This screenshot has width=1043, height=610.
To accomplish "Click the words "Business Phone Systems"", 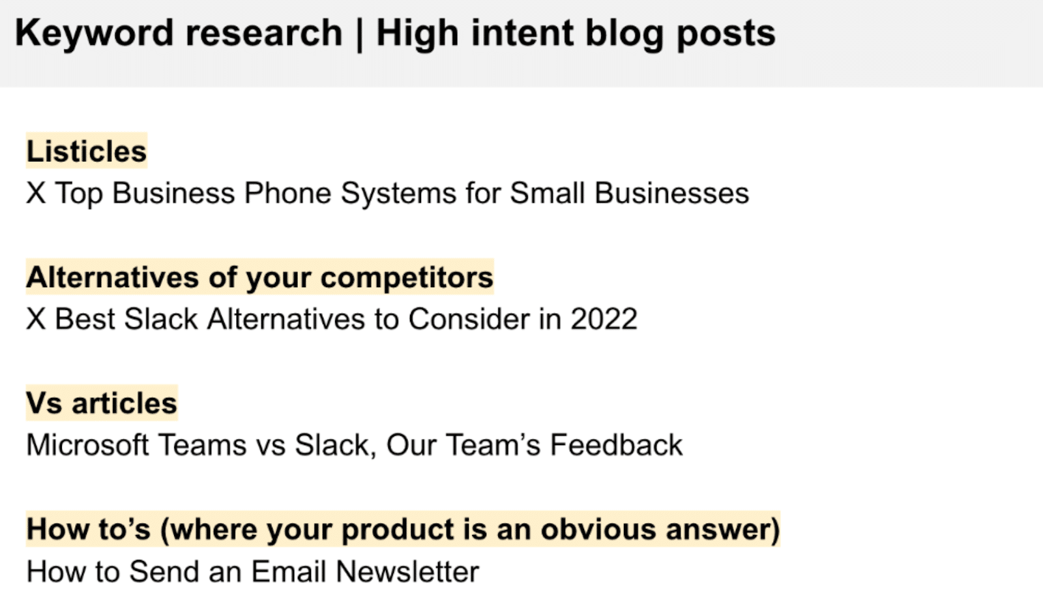I will tap(287, 194).
